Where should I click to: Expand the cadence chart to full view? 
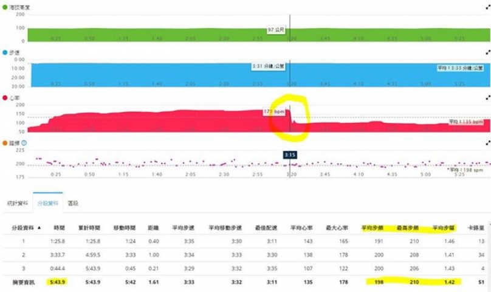pos(488,143)
